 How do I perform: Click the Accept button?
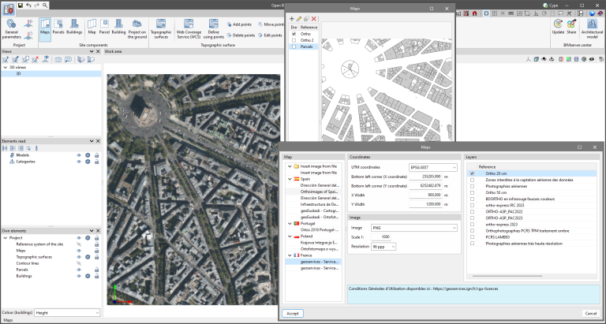(292, 313)
